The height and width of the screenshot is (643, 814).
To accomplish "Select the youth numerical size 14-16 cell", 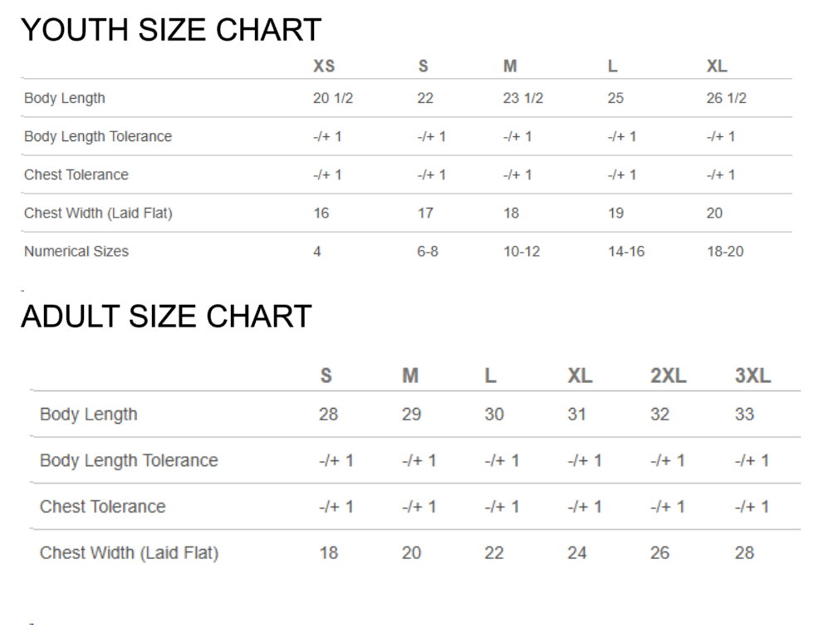I will click(x=626, y=251).
